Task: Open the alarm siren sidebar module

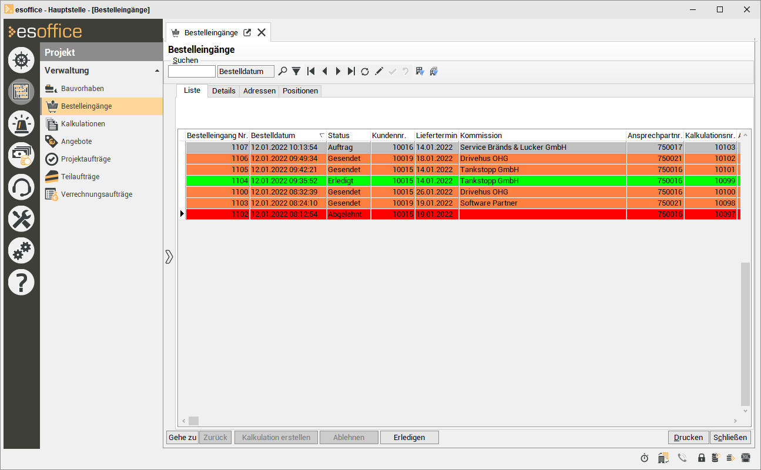Action: pyautogui.click(x=21, y=123)
